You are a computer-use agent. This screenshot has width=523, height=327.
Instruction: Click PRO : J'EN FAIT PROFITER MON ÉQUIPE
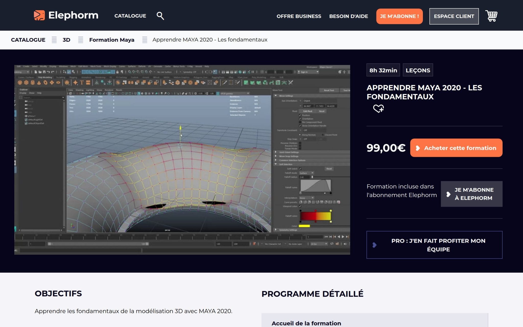434,245
